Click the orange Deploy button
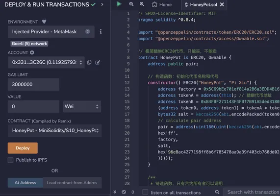The image size is (280, 196). pyautogui.click(x=23, y=148)
